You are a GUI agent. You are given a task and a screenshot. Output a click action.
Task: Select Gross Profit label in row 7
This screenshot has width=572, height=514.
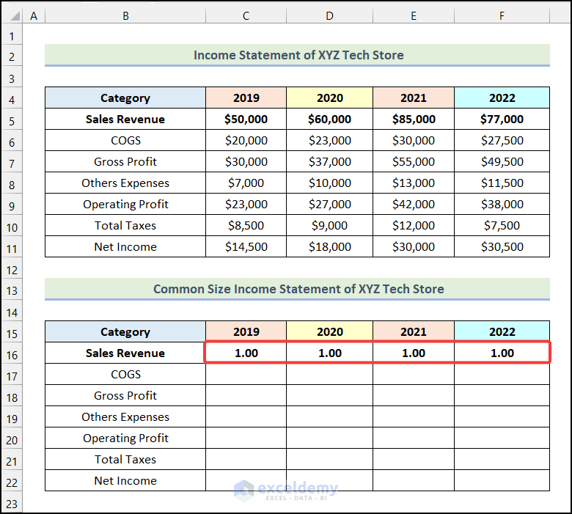pos(125,161)
